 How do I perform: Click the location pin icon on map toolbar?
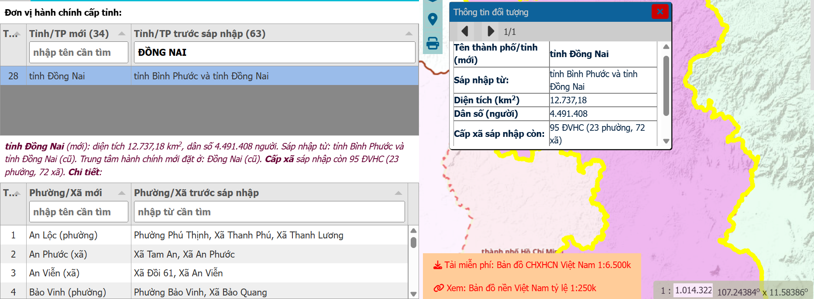coord(433,19)
